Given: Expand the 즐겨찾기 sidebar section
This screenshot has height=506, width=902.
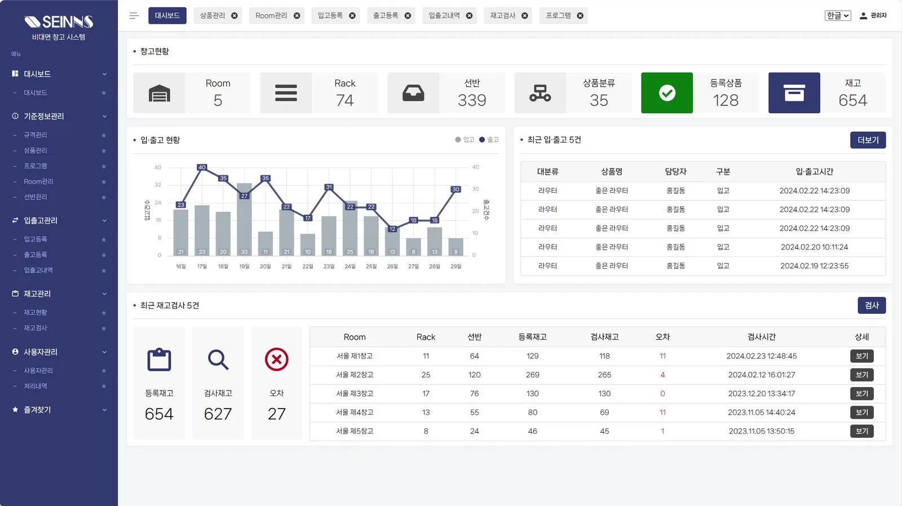Looking at the screenshot, I should point(104,410).
